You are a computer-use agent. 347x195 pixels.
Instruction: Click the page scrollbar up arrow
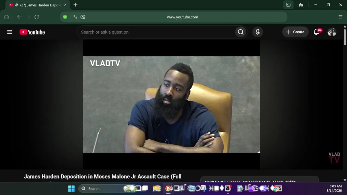click(345, 27)
